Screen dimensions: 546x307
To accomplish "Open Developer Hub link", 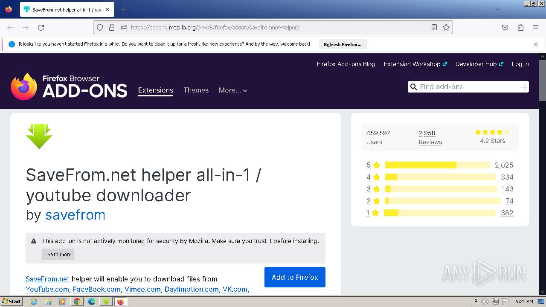I will pyautogui.click(x=479, y=64).
